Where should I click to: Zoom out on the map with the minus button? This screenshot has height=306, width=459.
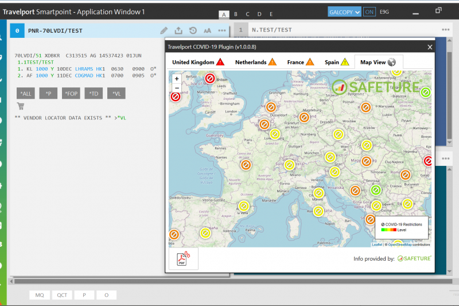[x=177, y=88]
